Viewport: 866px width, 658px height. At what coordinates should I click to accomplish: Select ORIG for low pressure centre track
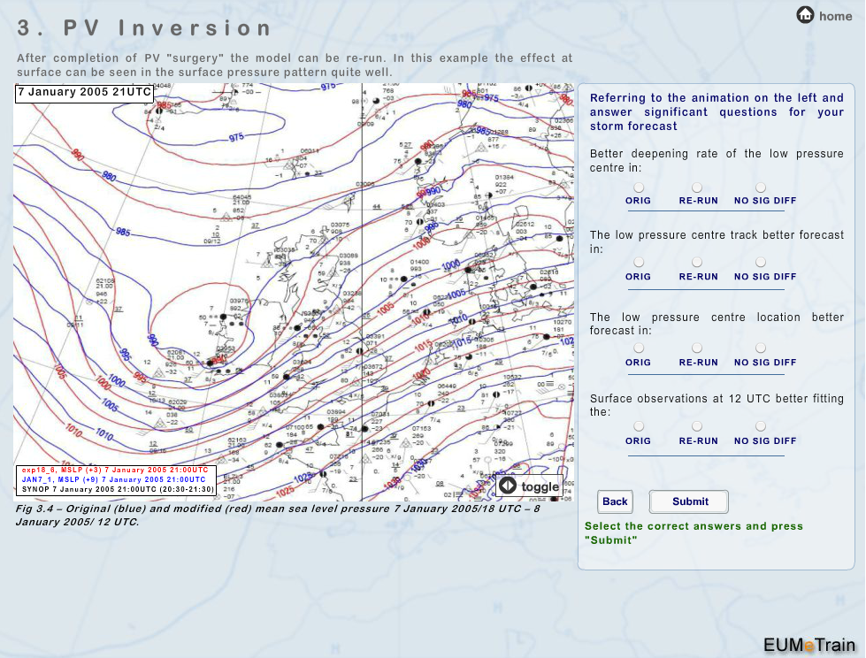pyautogui.click(x=639, y=263)
